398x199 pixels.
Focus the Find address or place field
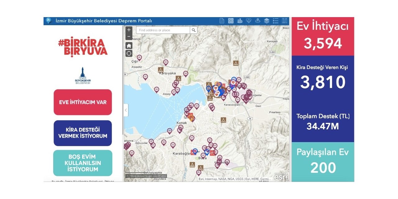(163, 30)
